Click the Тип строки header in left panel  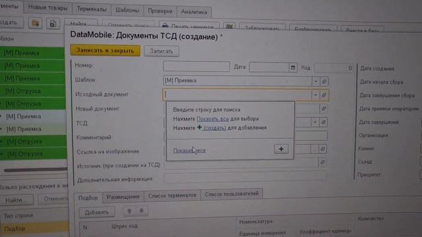18,215
